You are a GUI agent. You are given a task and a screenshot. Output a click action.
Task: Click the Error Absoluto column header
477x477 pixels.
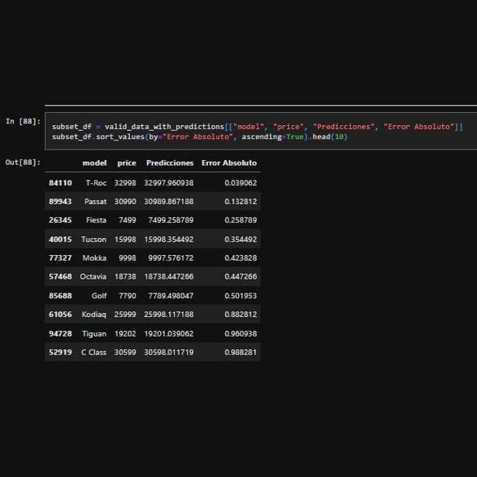point(229,163)
